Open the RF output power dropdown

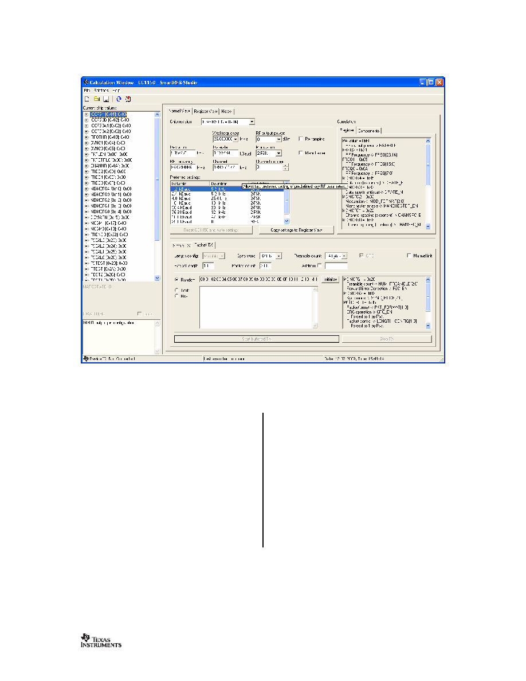pos(278,139)
